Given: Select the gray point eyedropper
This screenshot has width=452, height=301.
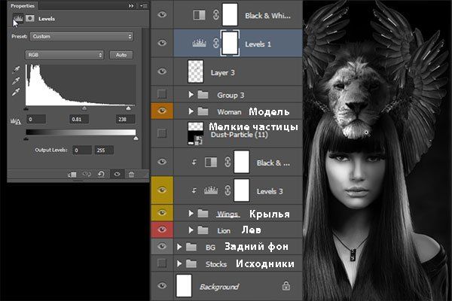Looking at the screenshot, I should (x=16, y=81).
